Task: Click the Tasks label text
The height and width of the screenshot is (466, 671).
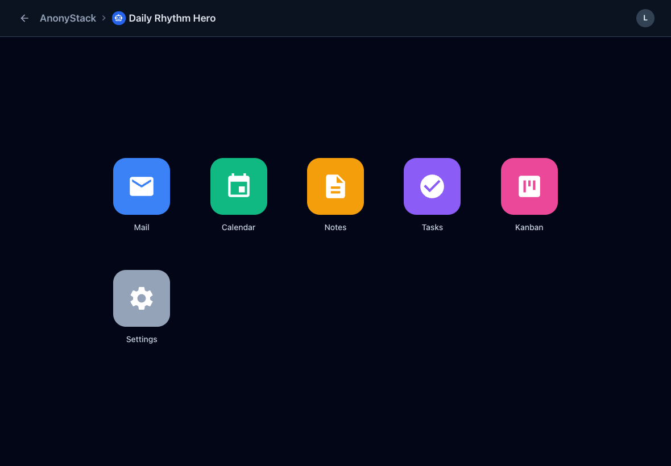Action: click(432, 227)
